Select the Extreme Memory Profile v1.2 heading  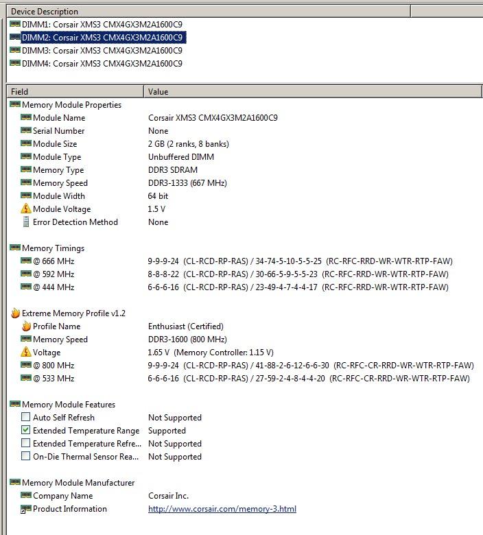click(73, 313)
